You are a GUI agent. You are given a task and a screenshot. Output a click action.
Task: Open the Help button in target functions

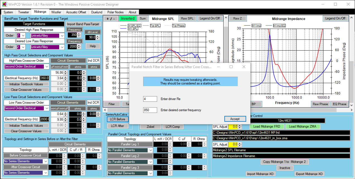coord(93,46)
